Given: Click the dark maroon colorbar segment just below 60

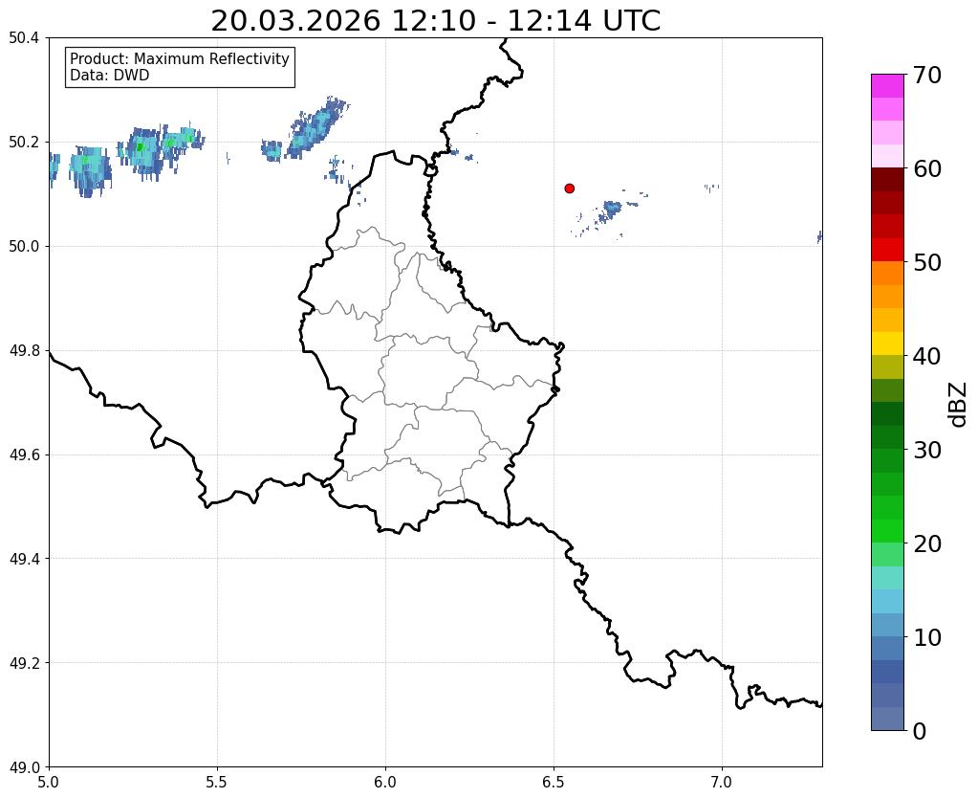Looking at the screenshot, I should point(887,180).
